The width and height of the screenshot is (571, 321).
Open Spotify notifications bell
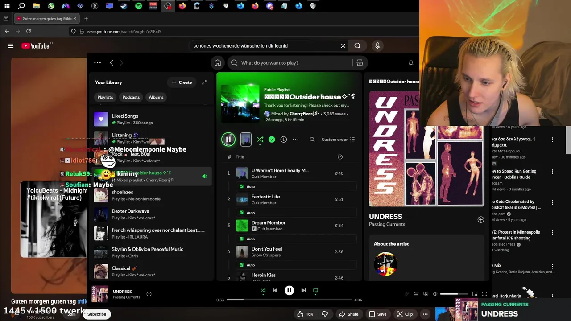pos(411,63)
